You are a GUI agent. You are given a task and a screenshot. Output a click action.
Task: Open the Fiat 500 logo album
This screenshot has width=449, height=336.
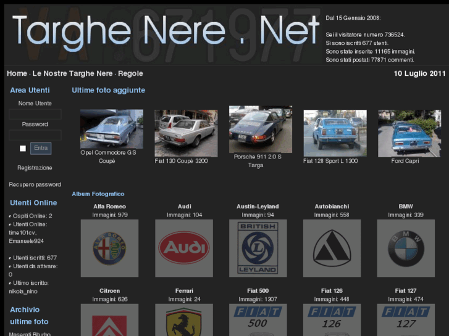pos(258,320)
